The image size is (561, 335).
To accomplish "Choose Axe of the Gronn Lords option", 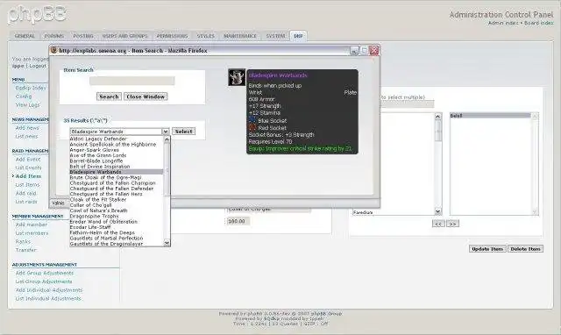I will click(x=117, y=155).
